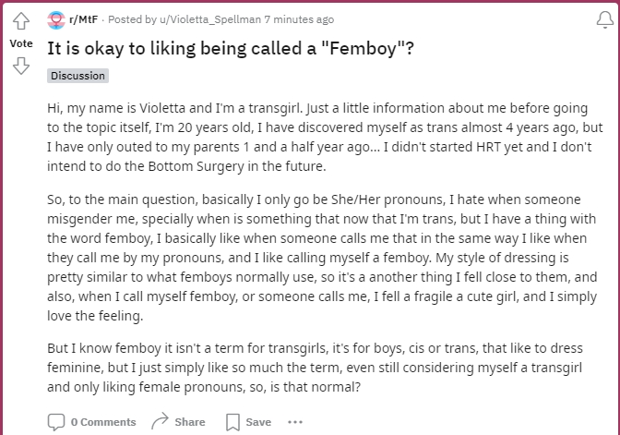Click the curved arrow share icon
Screen dimensions: 620x435
point(160,421)
